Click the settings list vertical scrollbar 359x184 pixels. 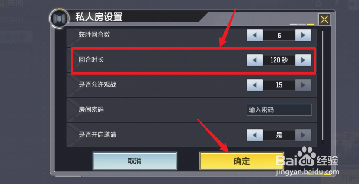323,88
